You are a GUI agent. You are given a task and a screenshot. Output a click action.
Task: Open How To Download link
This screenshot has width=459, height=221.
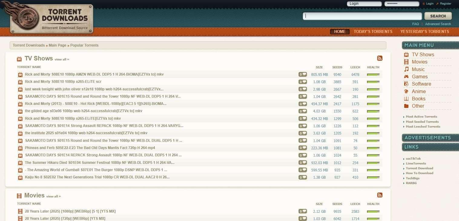[x=419, y=173]
